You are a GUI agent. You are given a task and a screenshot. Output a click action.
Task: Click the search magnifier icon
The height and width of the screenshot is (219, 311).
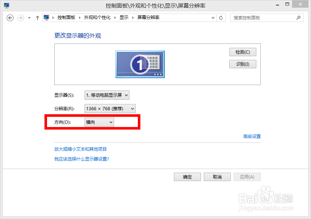(x=298, y=18)
